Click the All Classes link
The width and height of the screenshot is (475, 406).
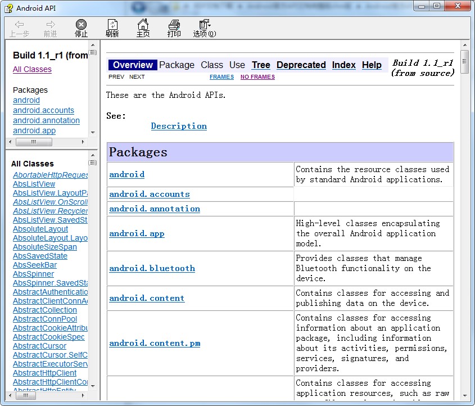coord(32,70)
